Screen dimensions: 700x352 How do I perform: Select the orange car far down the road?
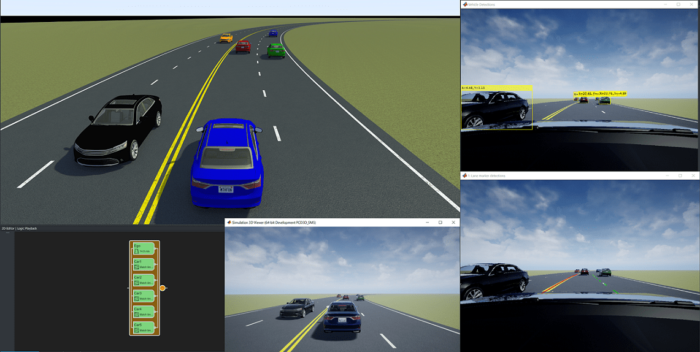click(226, 38)
